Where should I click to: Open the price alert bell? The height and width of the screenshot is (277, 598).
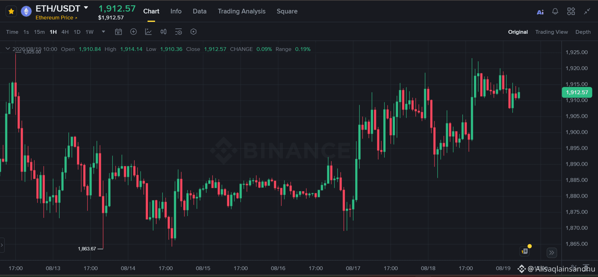tap(555, 12)
